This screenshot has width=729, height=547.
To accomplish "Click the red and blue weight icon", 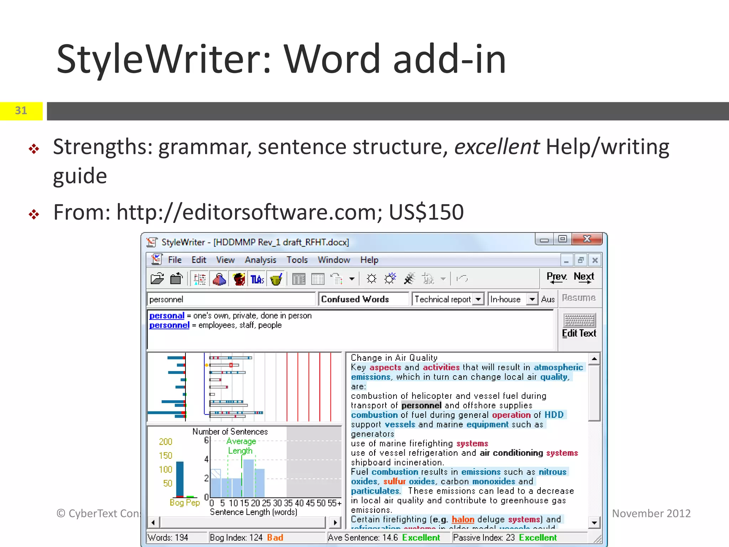I will 219,279.
